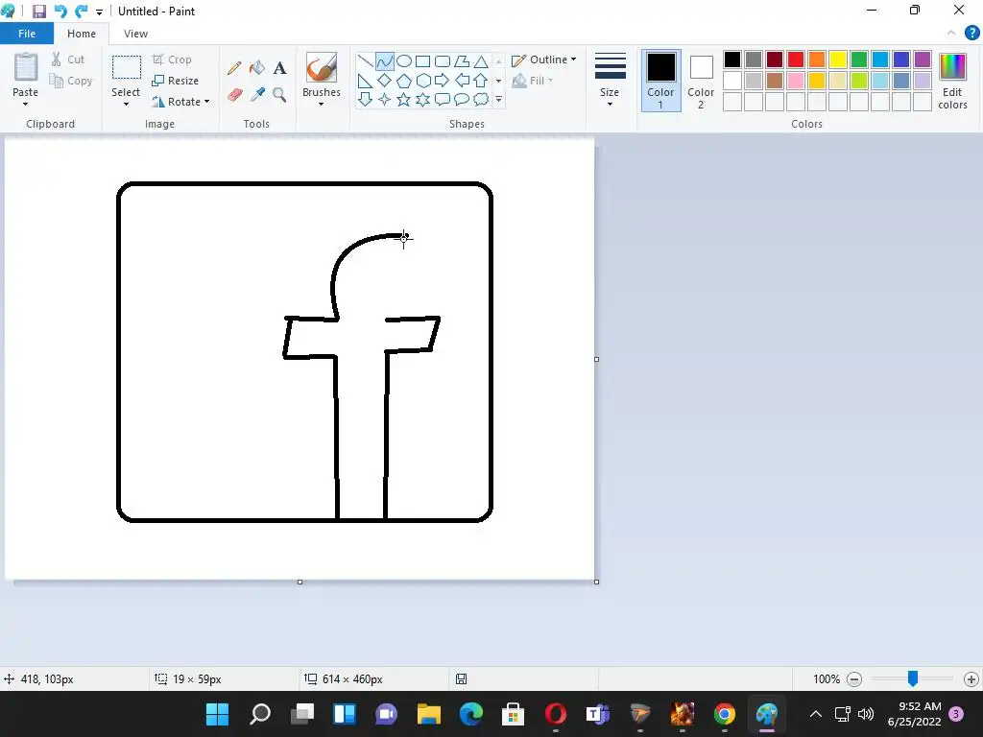Pick the red color swatch

[796, 59]
